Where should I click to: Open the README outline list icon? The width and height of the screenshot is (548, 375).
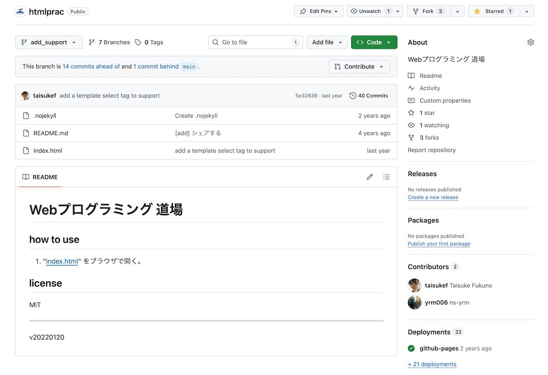point(386,177)
